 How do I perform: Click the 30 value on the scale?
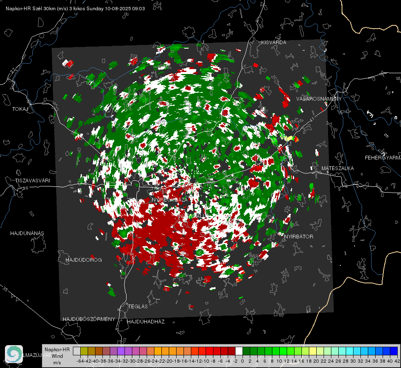(353, 361)
